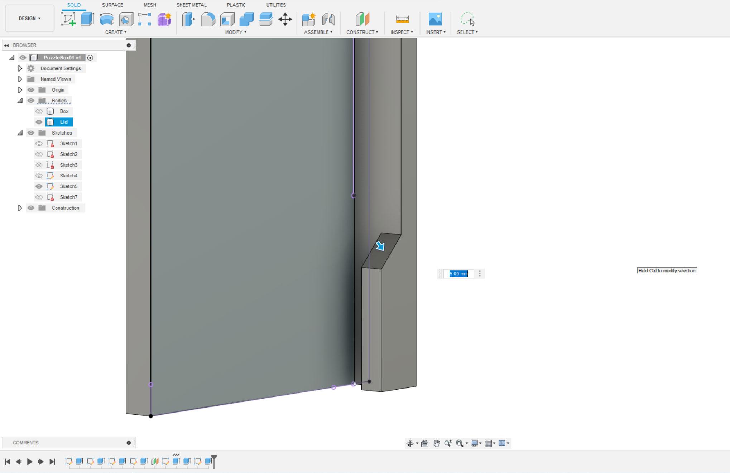
Task: Collapse the Sketches folder
Action: (x=20, y=133)
